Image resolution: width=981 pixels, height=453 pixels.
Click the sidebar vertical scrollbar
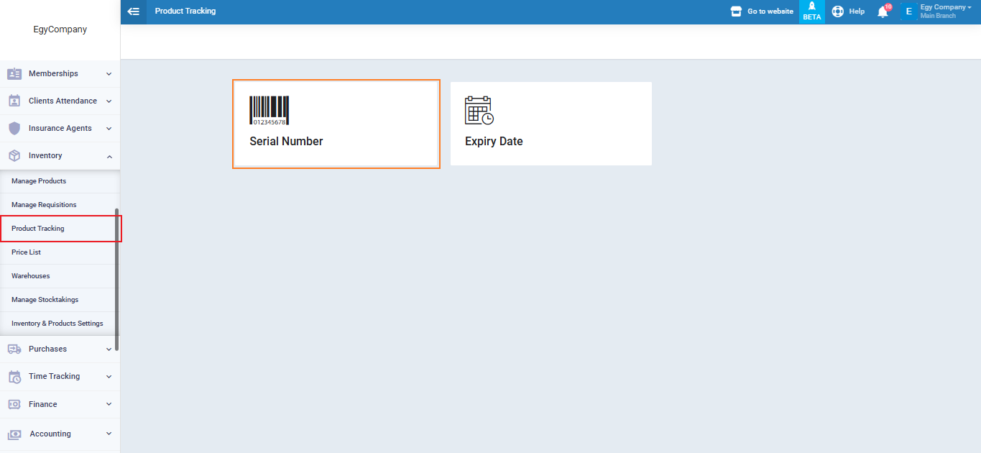pyautogui.click(x=117, y=280)
